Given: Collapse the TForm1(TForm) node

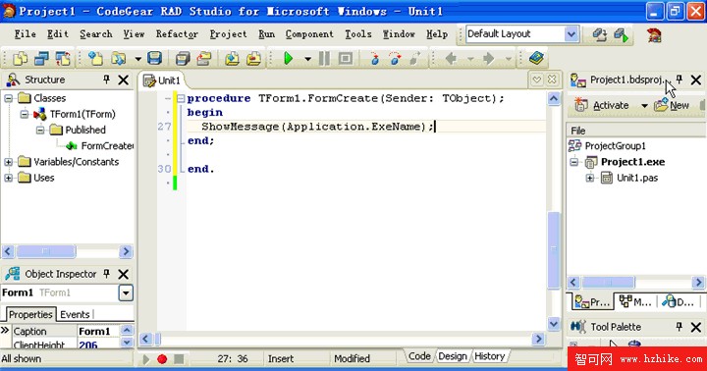Looking at the screenshot, I should coord(25,114).
